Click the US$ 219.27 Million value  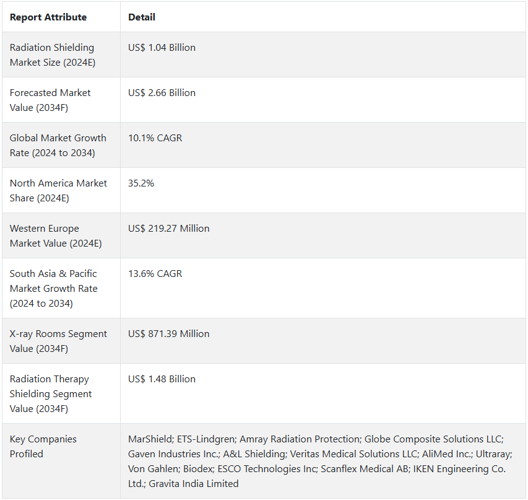coord(168,229)
